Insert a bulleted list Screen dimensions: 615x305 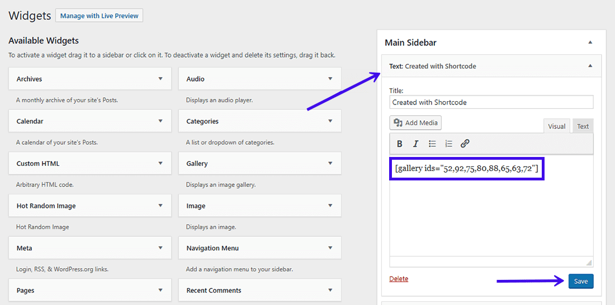[432, 144]
